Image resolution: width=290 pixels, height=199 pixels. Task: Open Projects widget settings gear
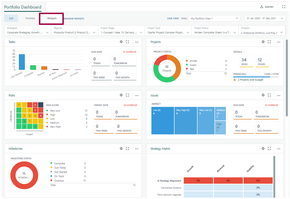point(263,42)
